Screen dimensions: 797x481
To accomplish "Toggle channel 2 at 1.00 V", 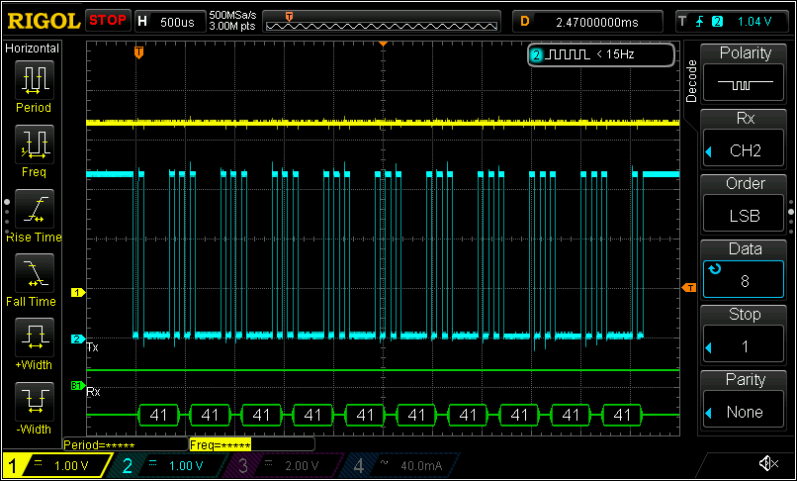I will coord(166,465).
